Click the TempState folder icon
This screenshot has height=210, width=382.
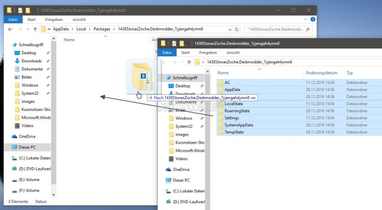pos(221,132)
